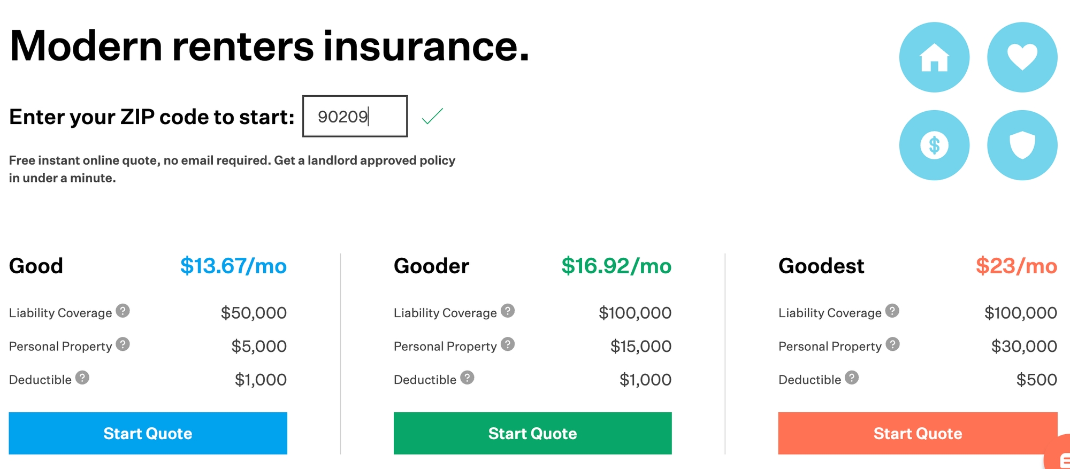This screenshot has height=469, width=1070.
Task: Start Quote for the Good plan
Action: [x=148, y=433]
